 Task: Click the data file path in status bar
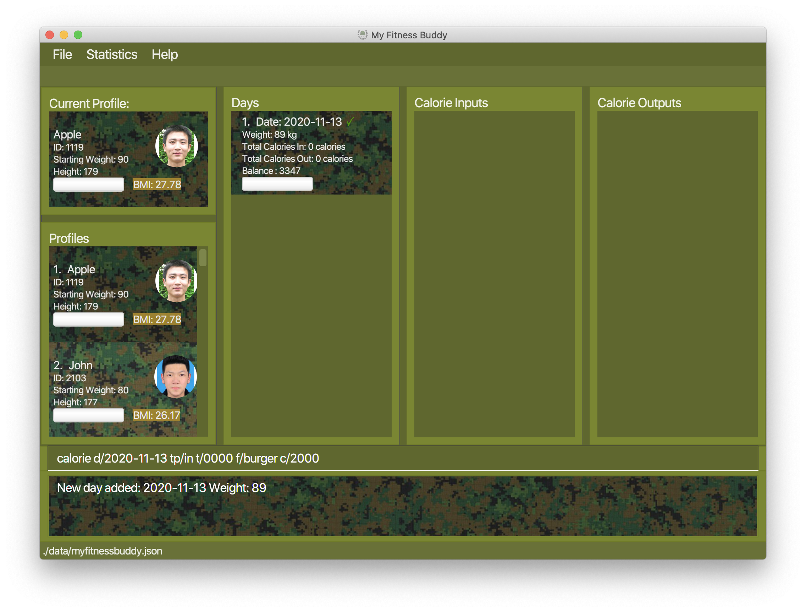[x=103, y=551]
